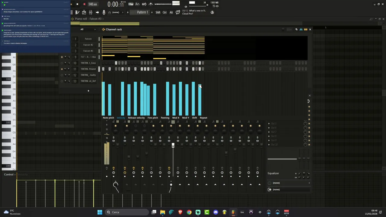The image size is (386, 217).
Task: Add new pattern with plus button
Action: tap(152, 12)
